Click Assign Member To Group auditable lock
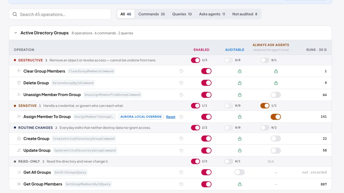Screen dimensions: 344x193 point(240,117)
